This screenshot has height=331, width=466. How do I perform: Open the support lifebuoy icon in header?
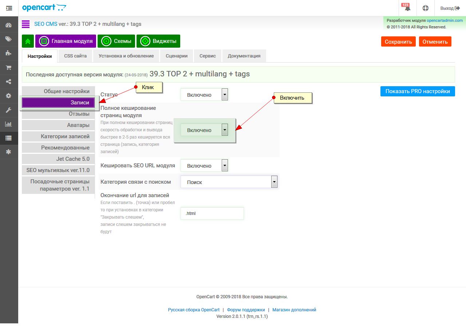[x=425, y=8]
